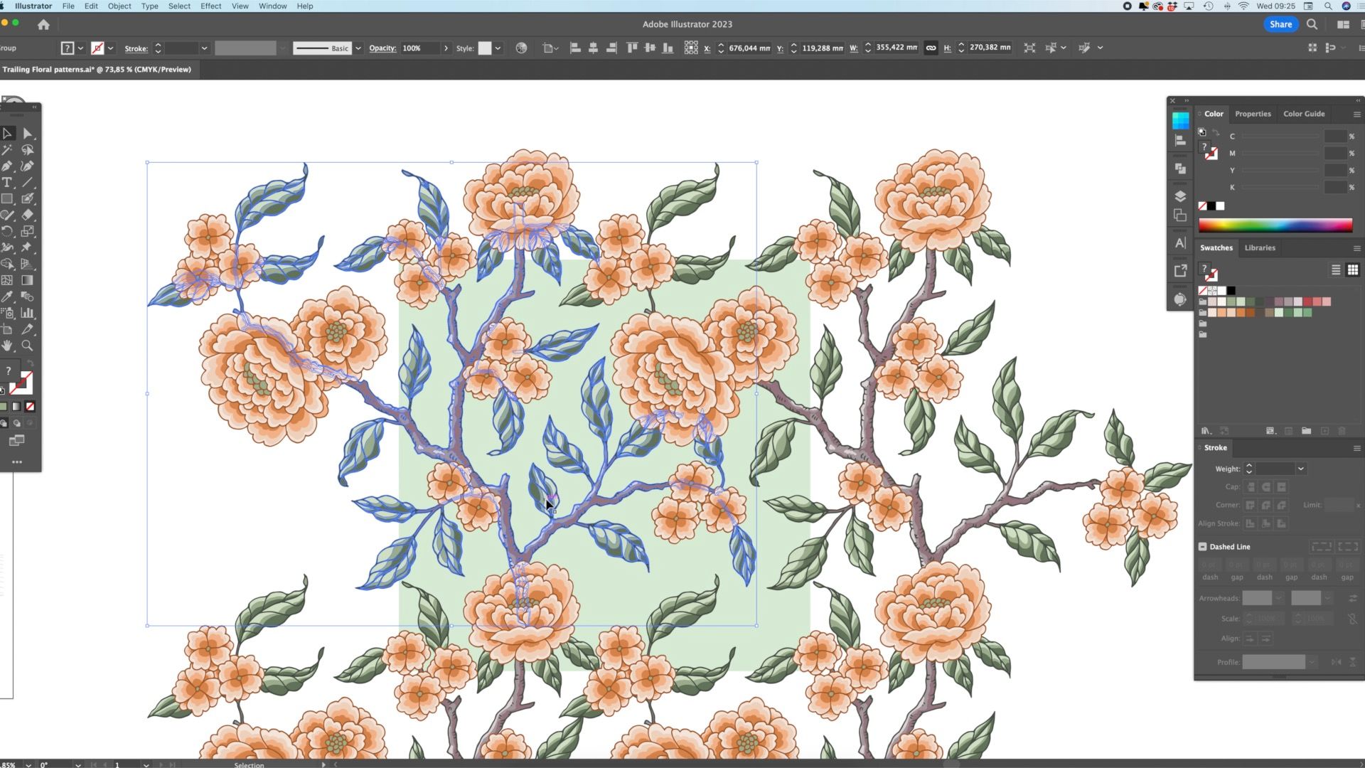Select the Column Graph tool
This screenshot has width=1365, height=768.
click(27, 313)
